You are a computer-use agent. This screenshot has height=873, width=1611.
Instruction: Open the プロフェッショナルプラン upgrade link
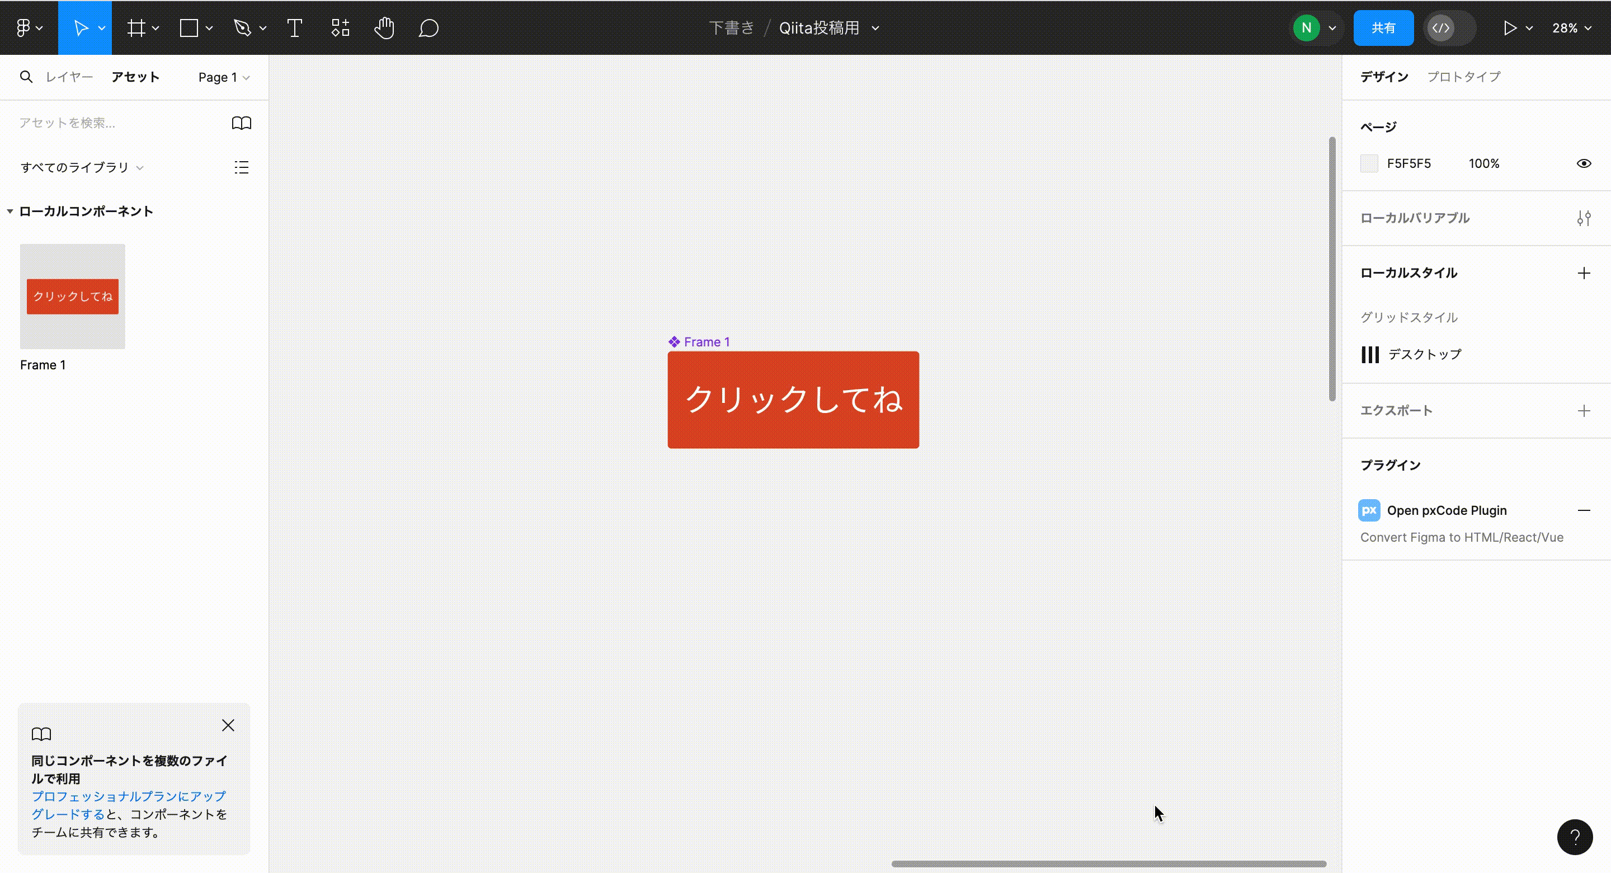point(128,797)
